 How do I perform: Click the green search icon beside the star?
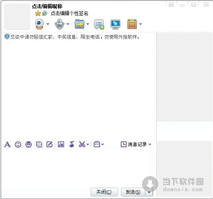(x=45, y=13)
